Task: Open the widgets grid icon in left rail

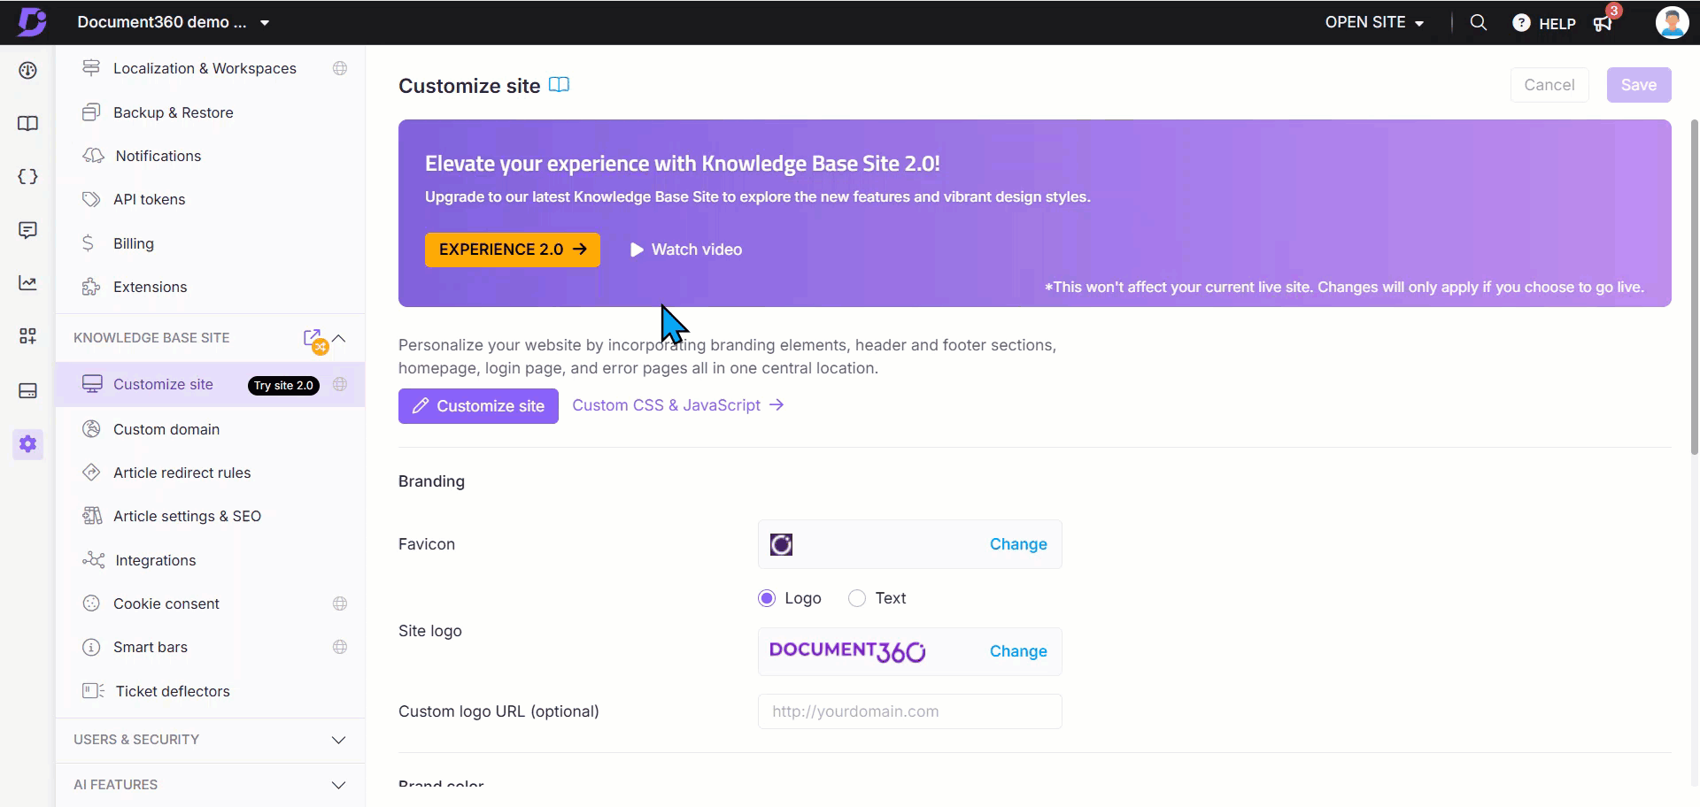Action: 27,336
